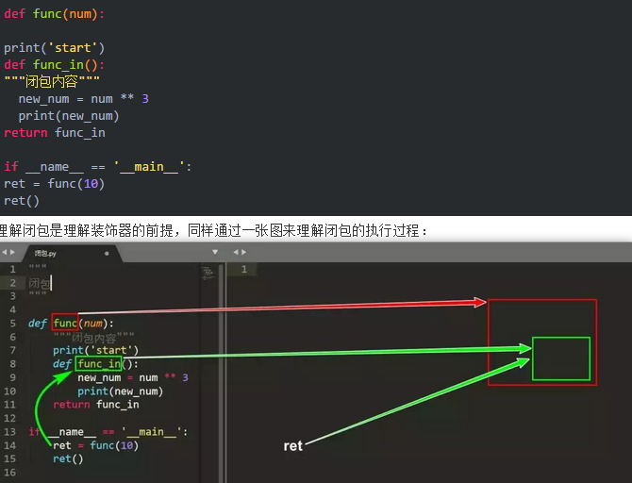Image resolution: width=632 pixels, height=483 pixels.
Task: Click the previous-tab arrow in Sublime's left pane
Action: 4,252
